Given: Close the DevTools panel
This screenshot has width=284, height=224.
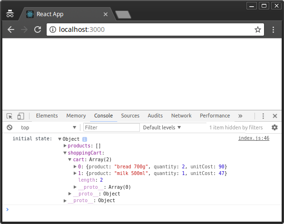Looking at the screenshot, I should coord(275,116).
